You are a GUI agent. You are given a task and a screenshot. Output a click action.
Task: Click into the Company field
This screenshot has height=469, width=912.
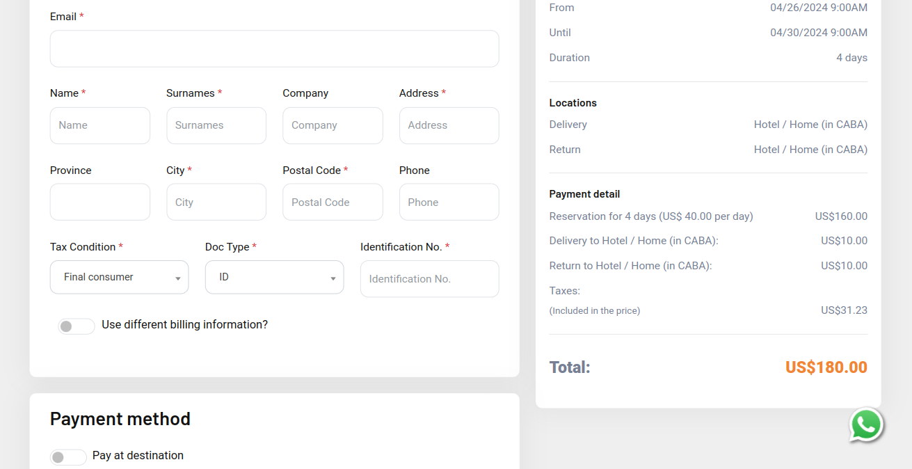(x=333, y=125)
